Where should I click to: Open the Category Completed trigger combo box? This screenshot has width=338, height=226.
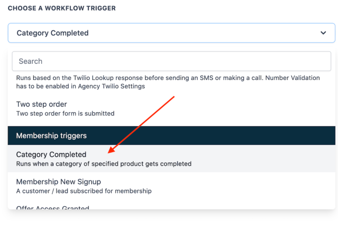[171, 33]
